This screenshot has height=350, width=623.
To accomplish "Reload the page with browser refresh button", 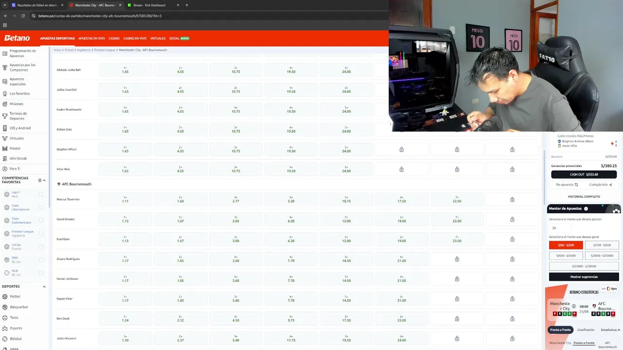I will click(x=23, y=16).
